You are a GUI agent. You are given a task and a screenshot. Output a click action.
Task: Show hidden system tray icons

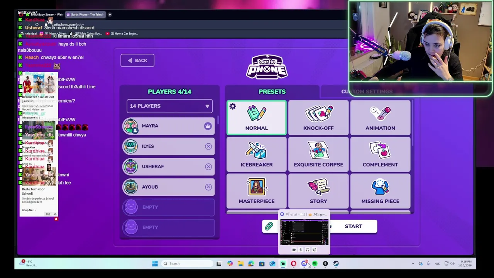click(x=413, y=264)
